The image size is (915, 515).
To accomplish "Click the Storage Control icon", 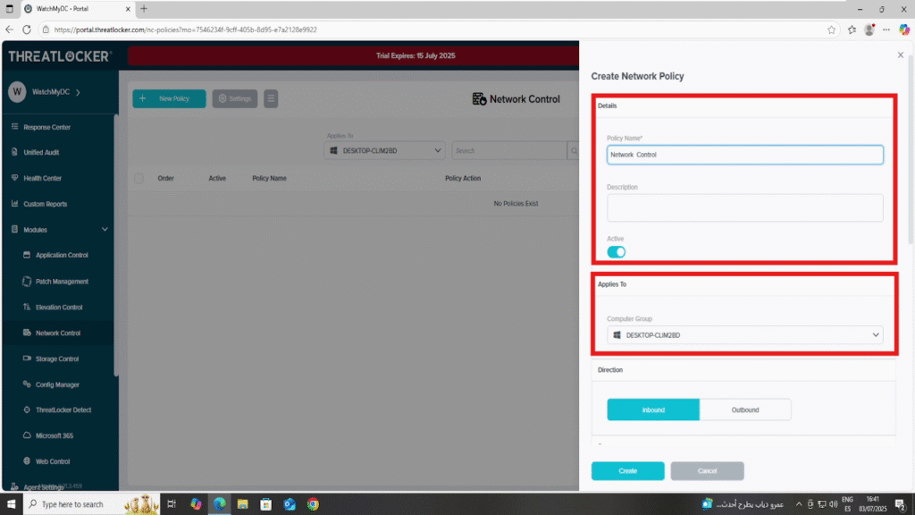I will [x=27, y=358].
